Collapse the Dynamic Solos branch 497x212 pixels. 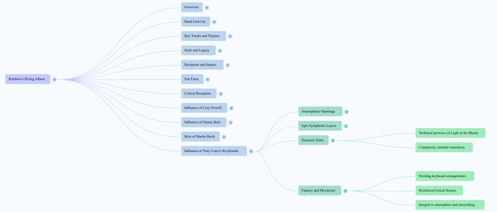pos(332,141)
